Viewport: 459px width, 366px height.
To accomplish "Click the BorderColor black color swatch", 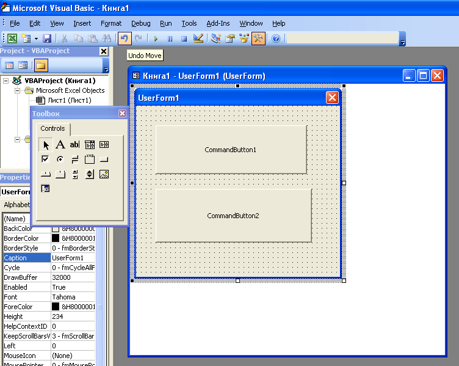I will [x=56, y=238].
